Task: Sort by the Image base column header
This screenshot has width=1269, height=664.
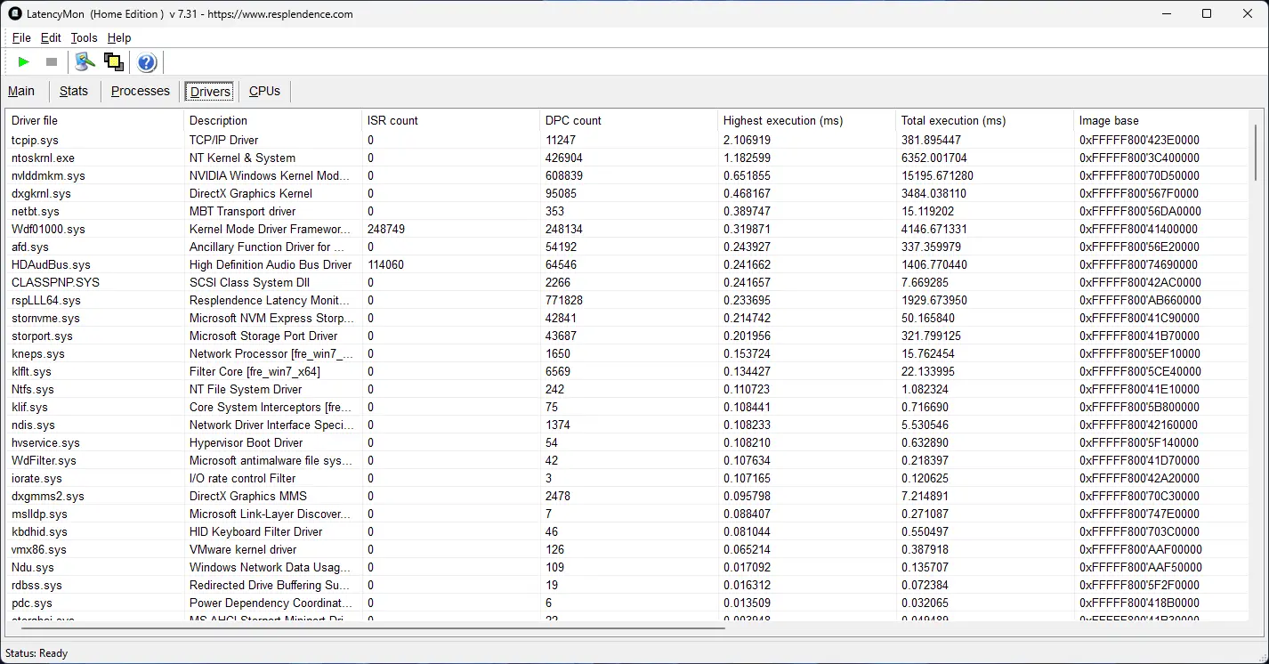Action: (1161, 120)
